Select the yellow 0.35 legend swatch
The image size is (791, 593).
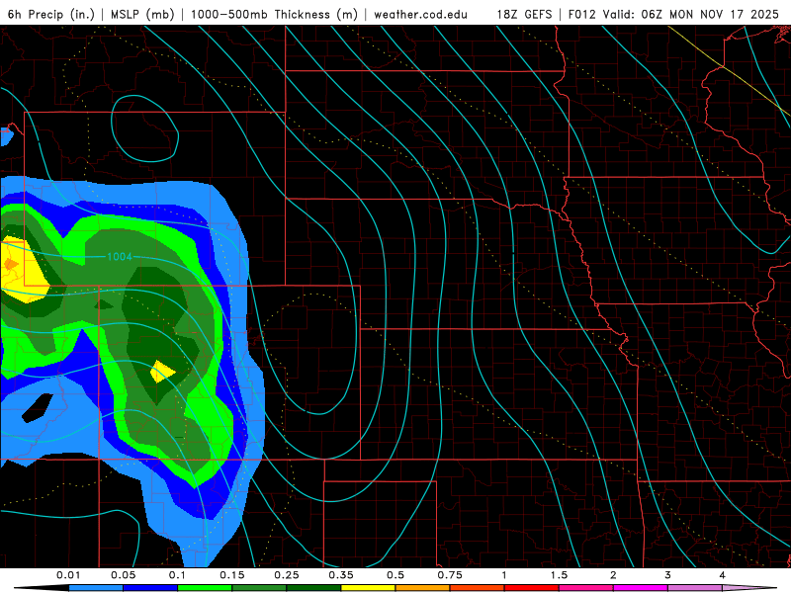368,588
